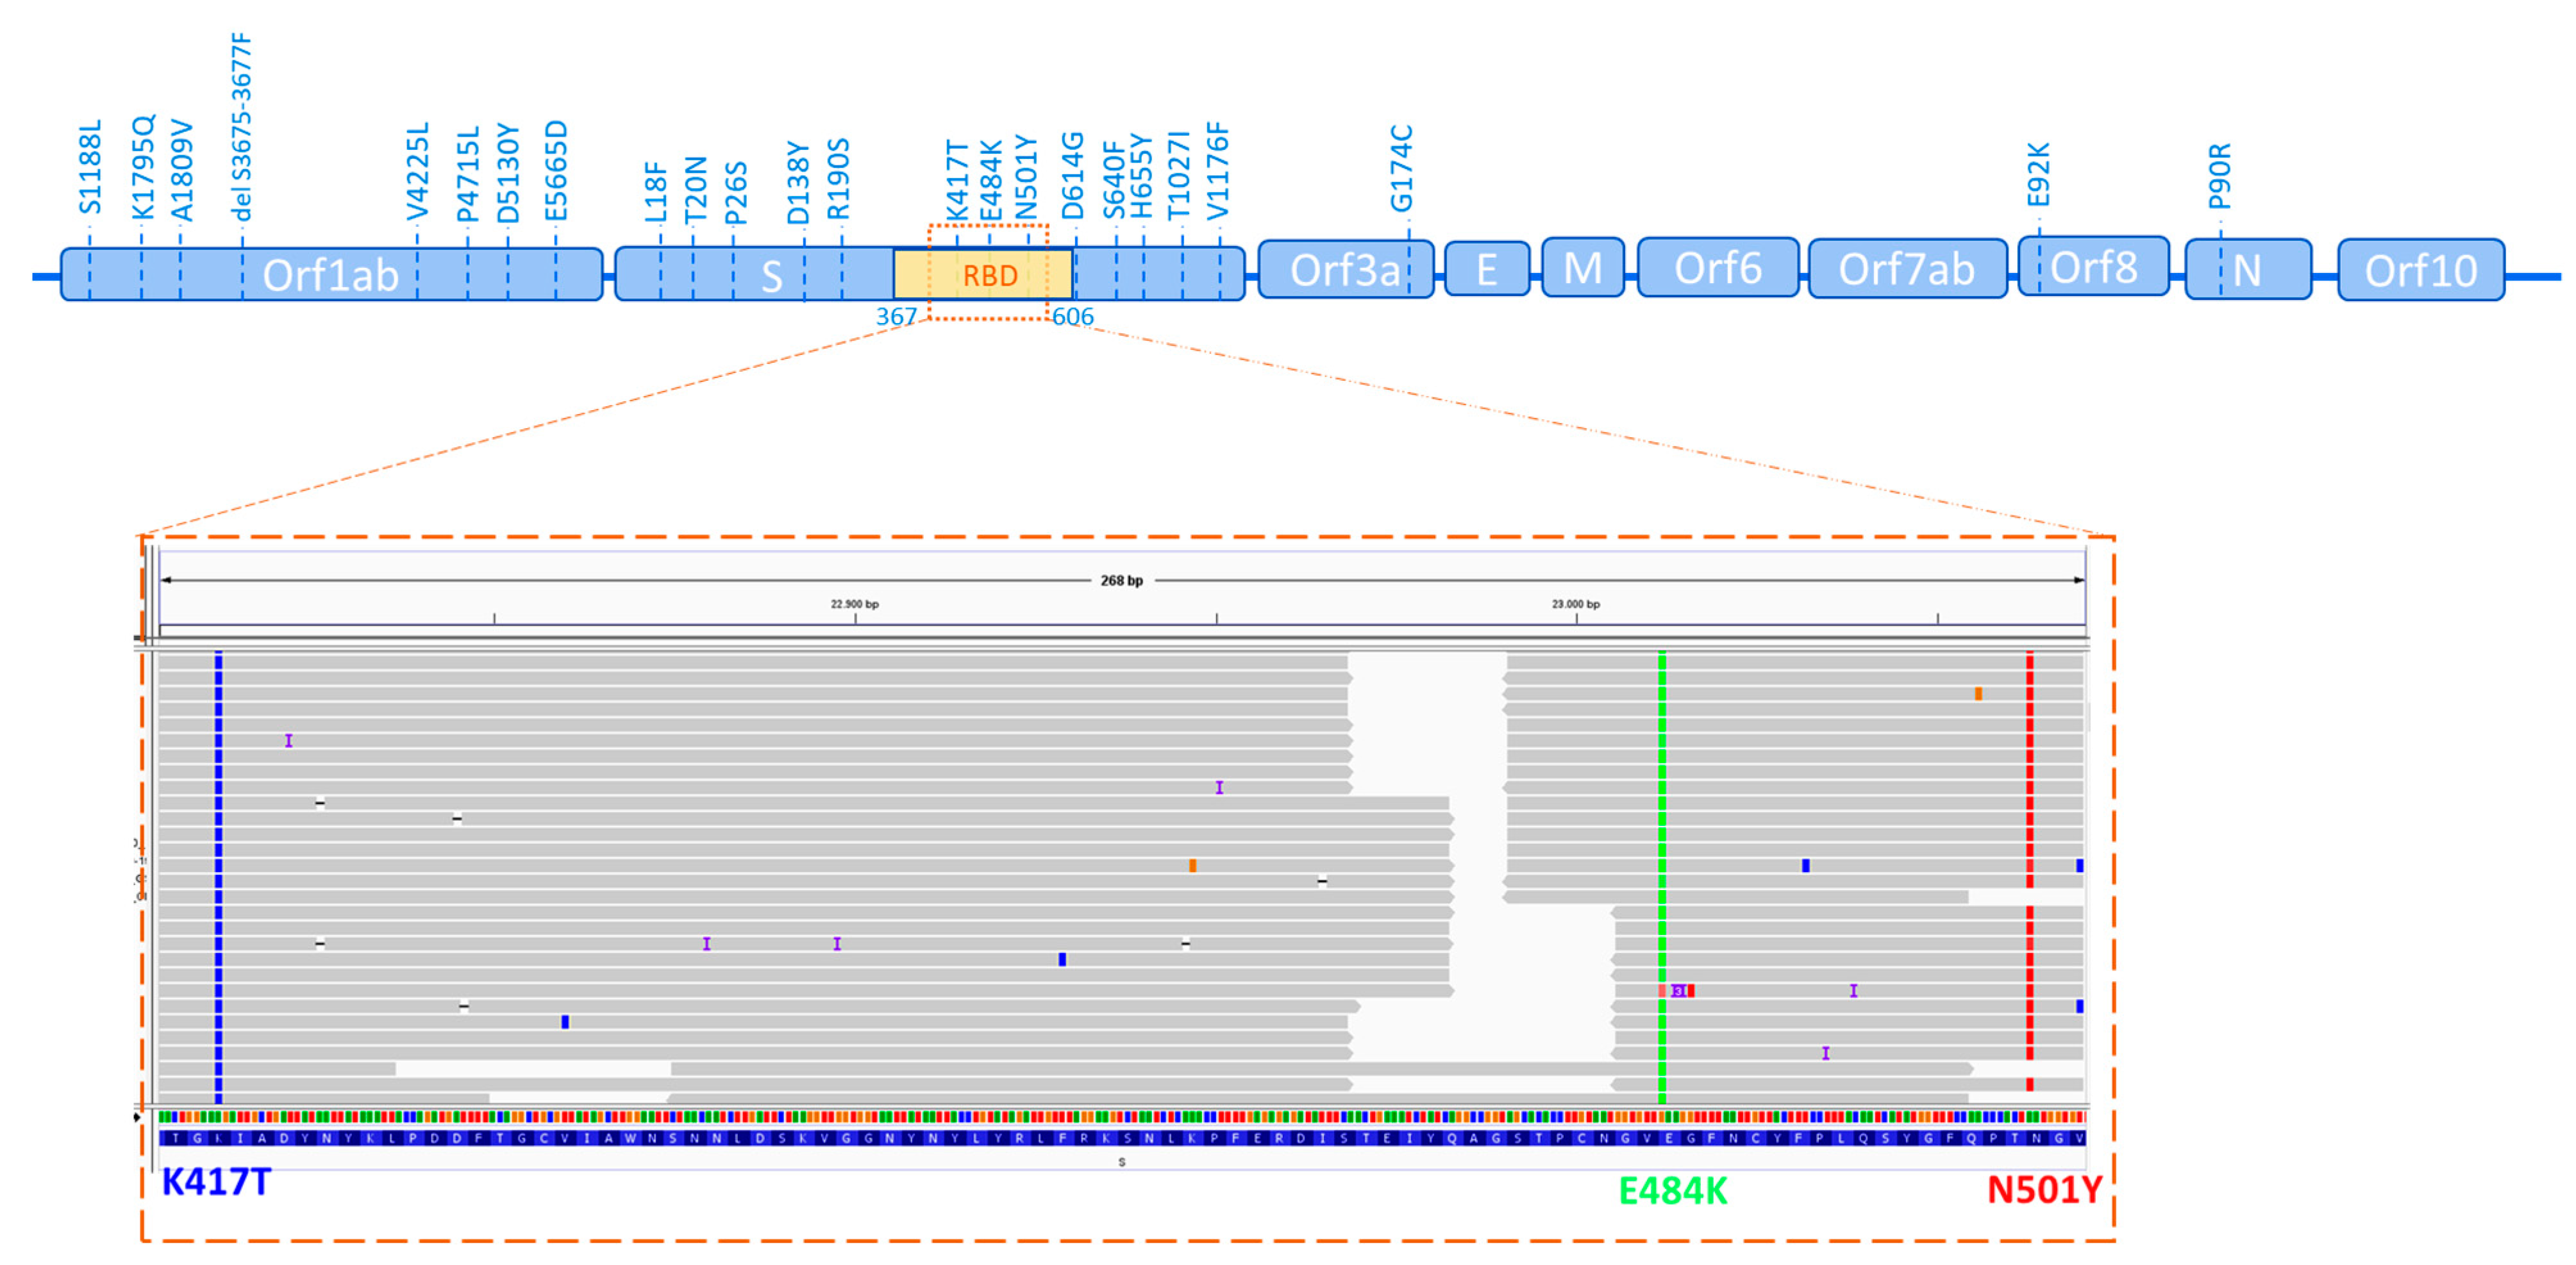The image size is (2576, 1265).
Task: Click the Orf3a gene block
Action: point(1345,270)
